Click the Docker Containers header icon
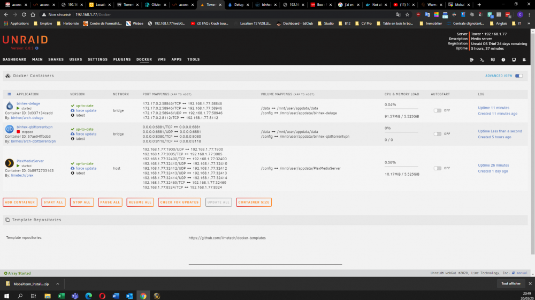Viewport: 535px width, 300px height. coord(8,76)
